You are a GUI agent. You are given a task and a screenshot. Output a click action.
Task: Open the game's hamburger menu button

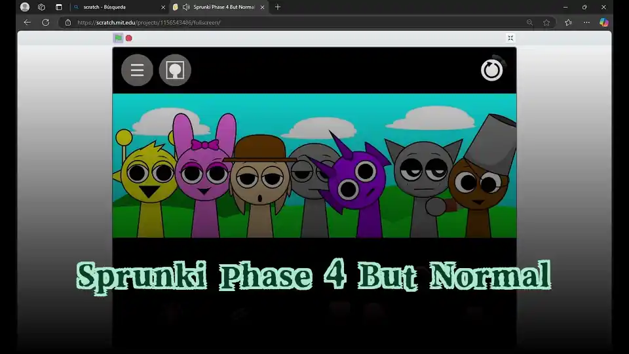point(137,70)
